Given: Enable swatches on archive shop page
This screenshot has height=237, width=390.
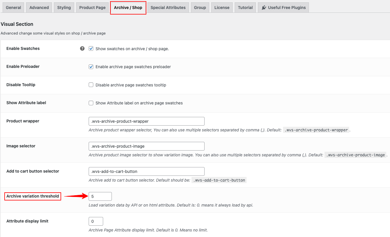Looking at the screenshot, I should pyautogui.click(x=91, y=48).
